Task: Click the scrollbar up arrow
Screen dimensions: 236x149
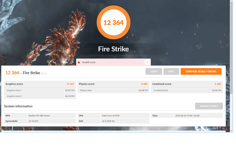Action: (231, 1)
